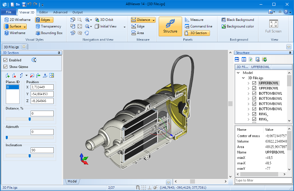This screenshot has height=191, width=294.
Task: Open the Distance measure dropdown arrow
Action: coord(154,20)
